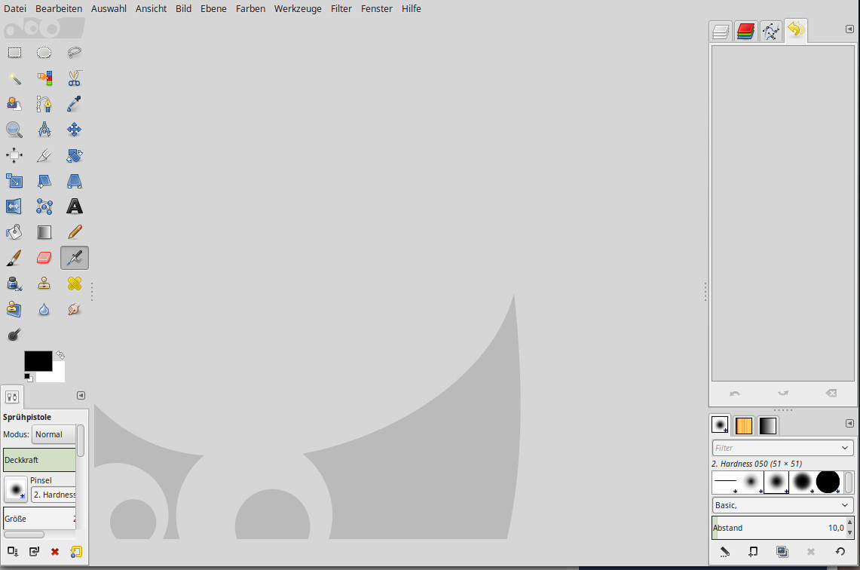Switch to the Channels tab
This screenshot has height=570, width=860.
[x=745, y=31]
